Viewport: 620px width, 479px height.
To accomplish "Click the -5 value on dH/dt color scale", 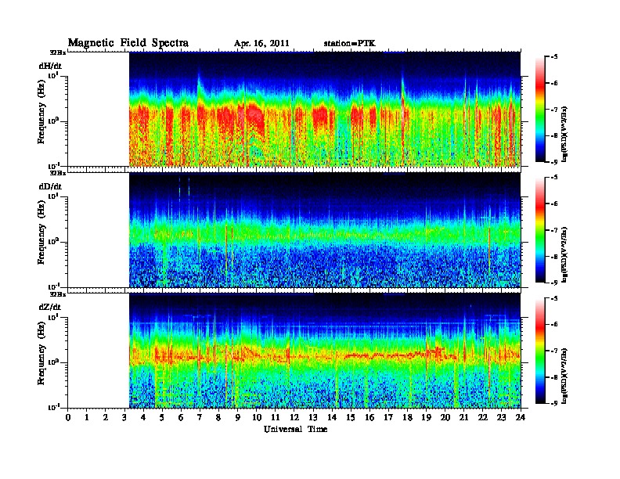I will pyautogui.click(x=555, y=56).
